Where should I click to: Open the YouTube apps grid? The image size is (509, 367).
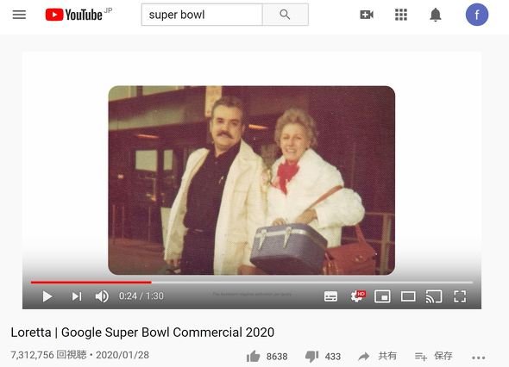point(401,15)
